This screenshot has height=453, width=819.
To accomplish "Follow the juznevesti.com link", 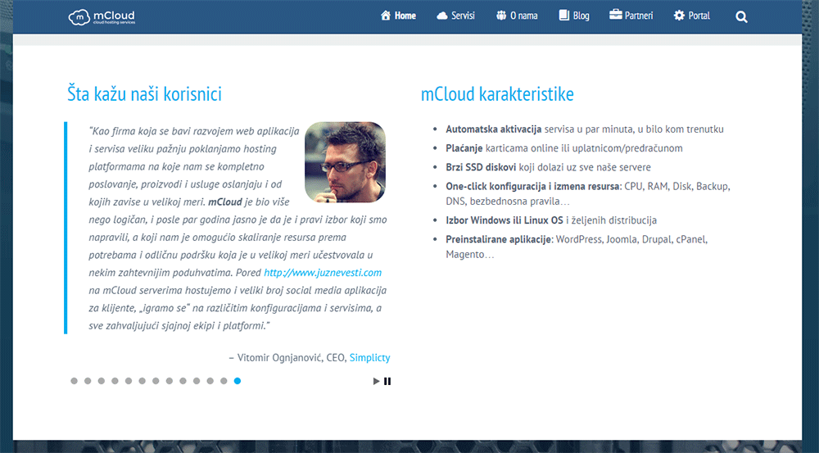I will [x=323, y=273].
